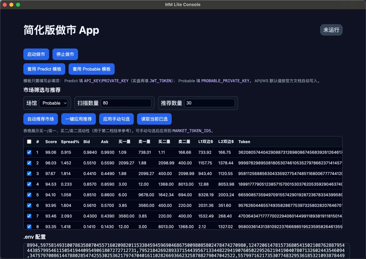Click the 未运行 status badge
Image resolution: width=366 pixels, height=259 pixels.
331,30
